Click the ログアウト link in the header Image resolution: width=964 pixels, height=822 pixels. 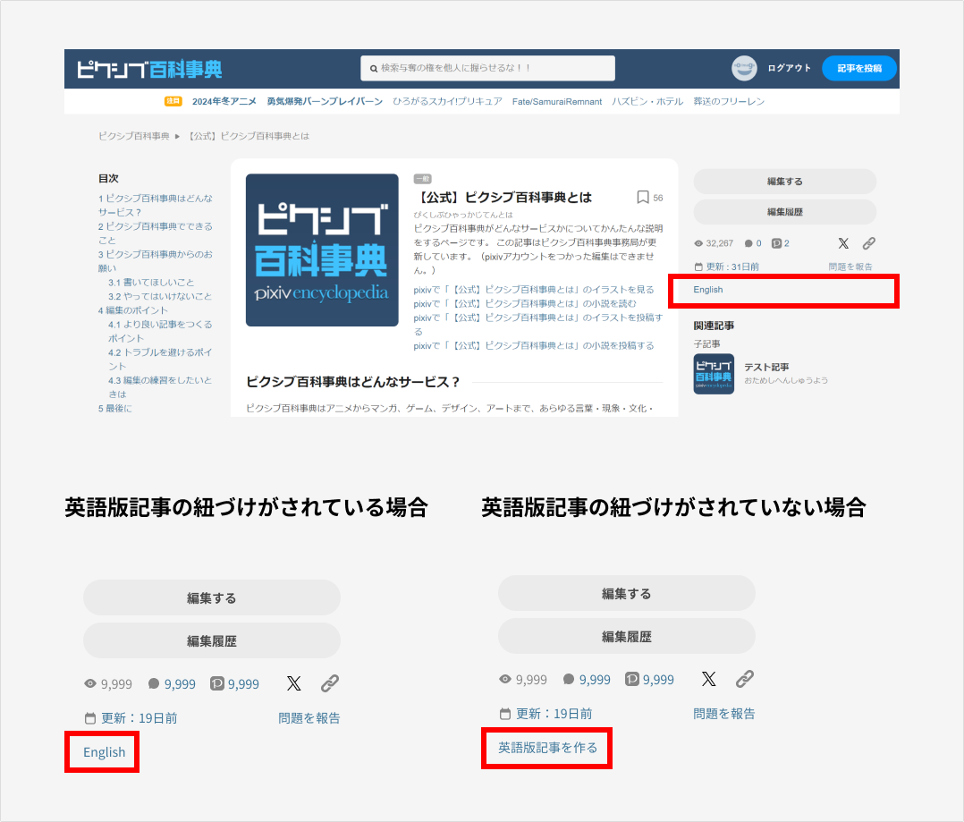[790, 68]
